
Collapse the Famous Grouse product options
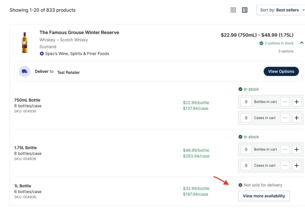[302, 43]
